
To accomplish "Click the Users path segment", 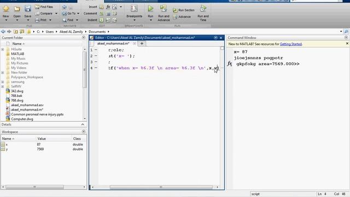I will coord(50,32).
